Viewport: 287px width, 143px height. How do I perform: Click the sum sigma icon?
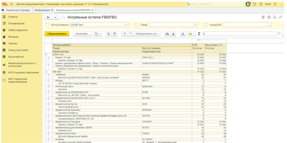point(199,34)
